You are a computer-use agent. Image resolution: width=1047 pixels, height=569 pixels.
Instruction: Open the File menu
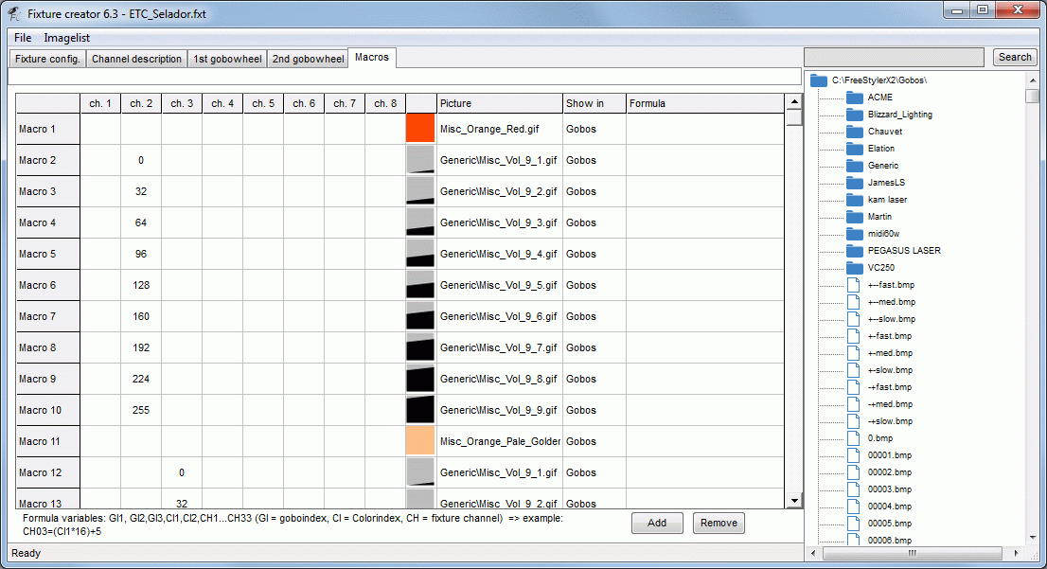23,38
